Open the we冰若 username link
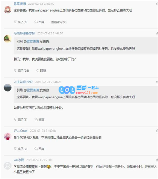Image resolution: width=158 pixels, height=179 pixels. [19, 160]
